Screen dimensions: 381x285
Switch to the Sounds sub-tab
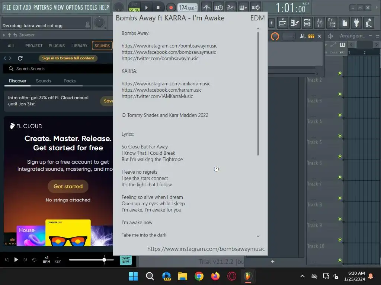point(44,81)
